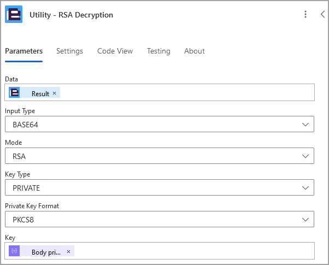The width and height of the screenshot is (329, 265).
Task: Open the About tab
Action: click(x=195, y=51)
